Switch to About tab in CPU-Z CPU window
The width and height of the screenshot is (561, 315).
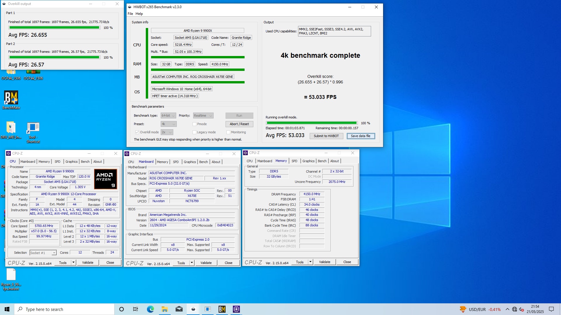pyautogui.click(x=98, y=162)
